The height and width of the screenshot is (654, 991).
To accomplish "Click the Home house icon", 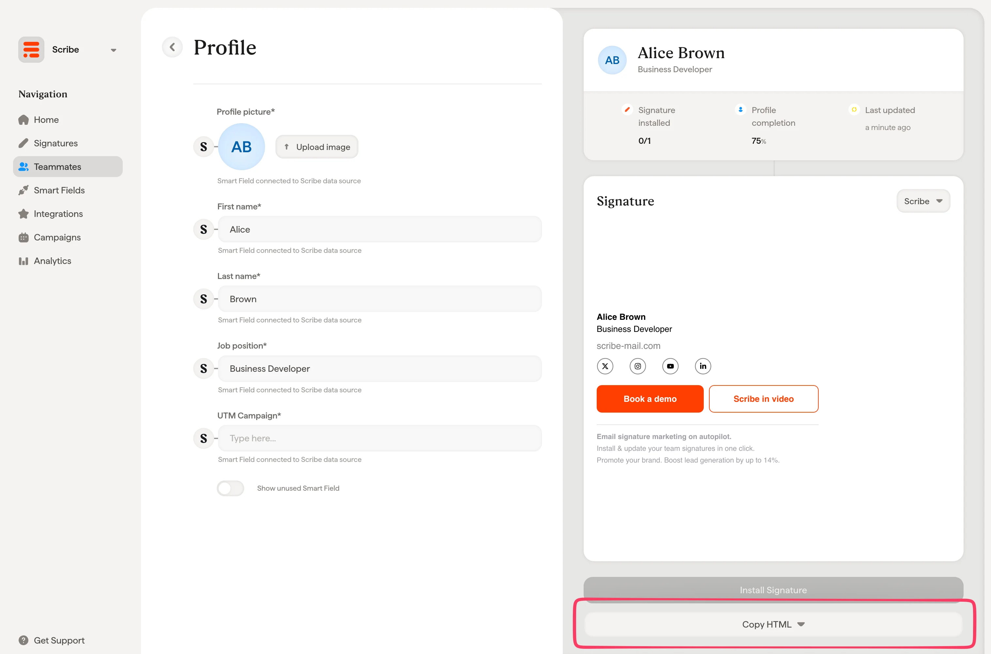I will click(x=24, y=120).
